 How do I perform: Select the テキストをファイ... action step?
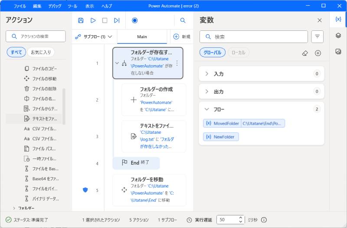(x=154, y=136)
